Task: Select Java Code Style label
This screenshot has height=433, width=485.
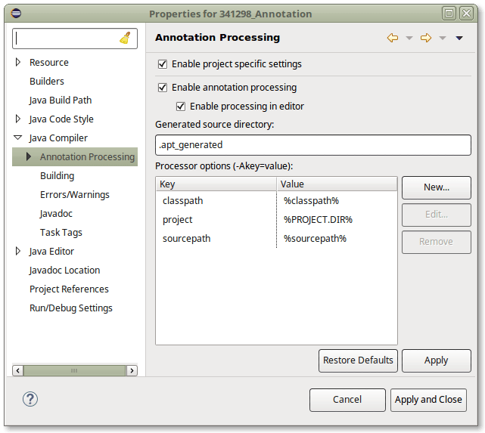Action: (x=61, y=119)
